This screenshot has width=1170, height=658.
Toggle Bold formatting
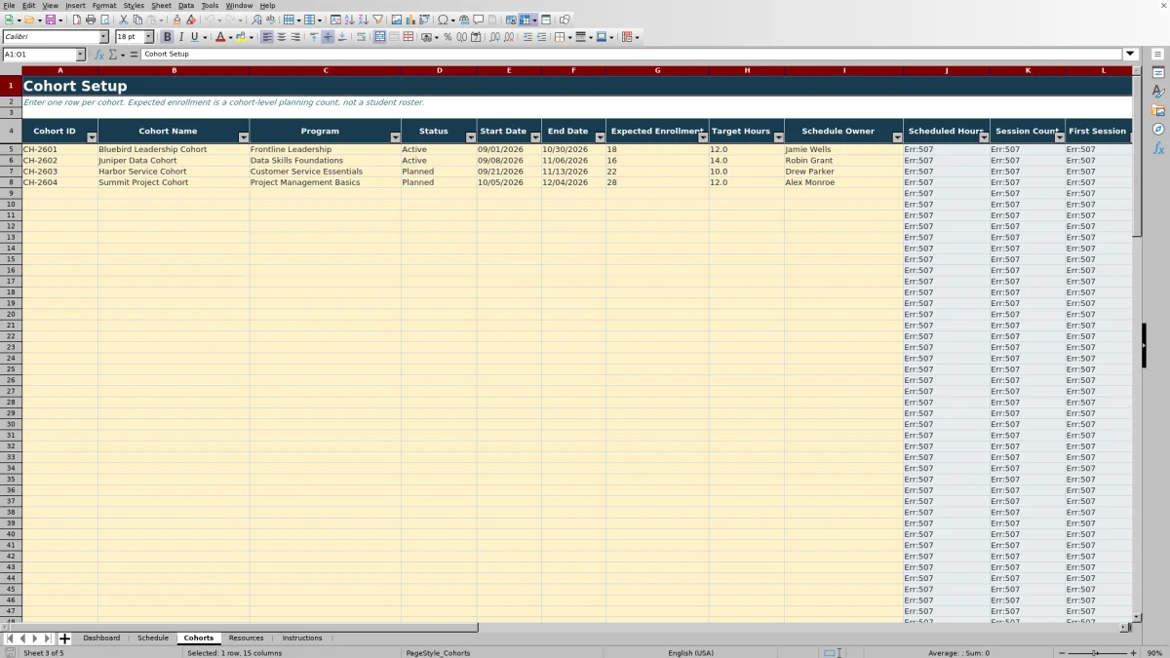tap(167, 37)
